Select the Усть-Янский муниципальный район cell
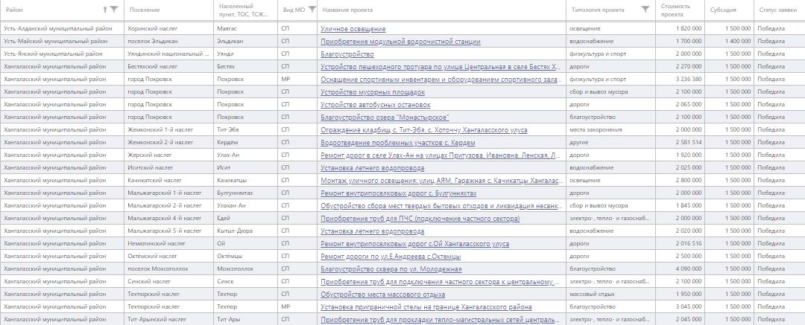 click(62, 54)
